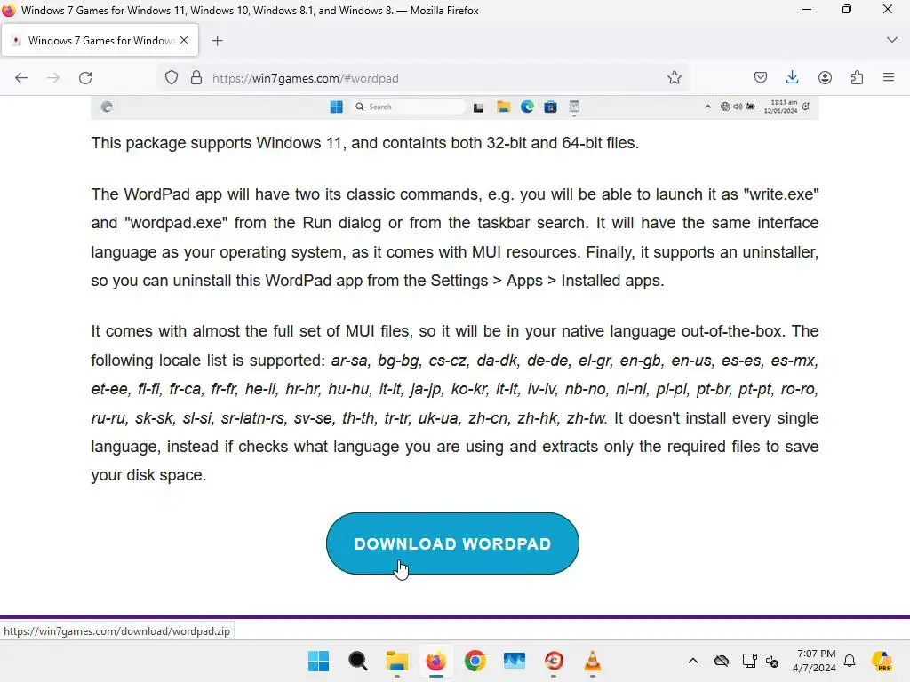
Task: Open the red circular arrow app in taskbar
Action: pyautogui.click(x=554, y=661)
